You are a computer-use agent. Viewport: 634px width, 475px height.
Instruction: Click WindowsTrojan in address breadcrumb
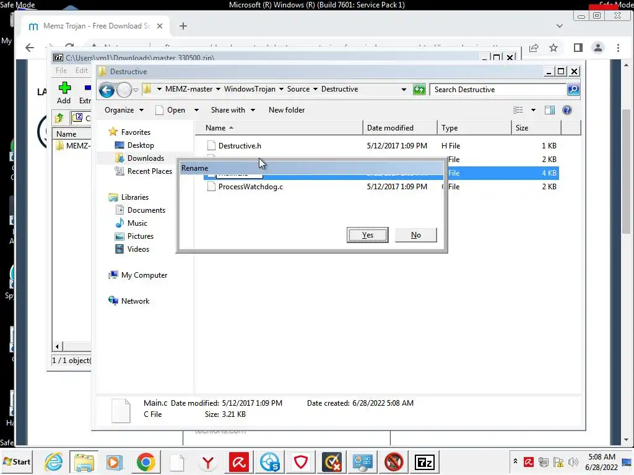(x=250, y=89)
